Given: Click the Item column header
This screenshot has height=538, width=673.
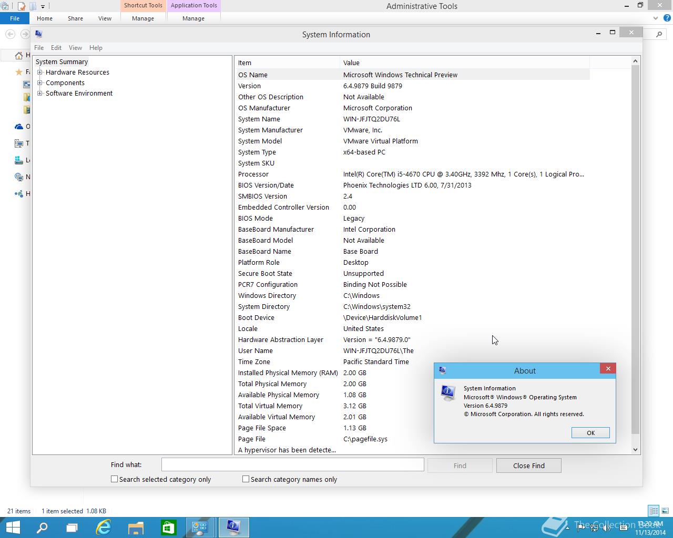Looking at the screenshot, I should point(287,63).
